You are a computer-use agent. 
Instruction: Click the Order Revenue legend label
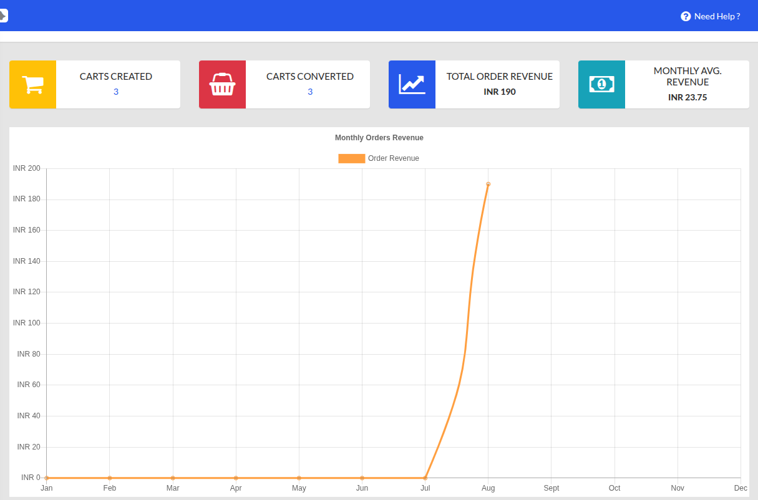pos(394,158)
